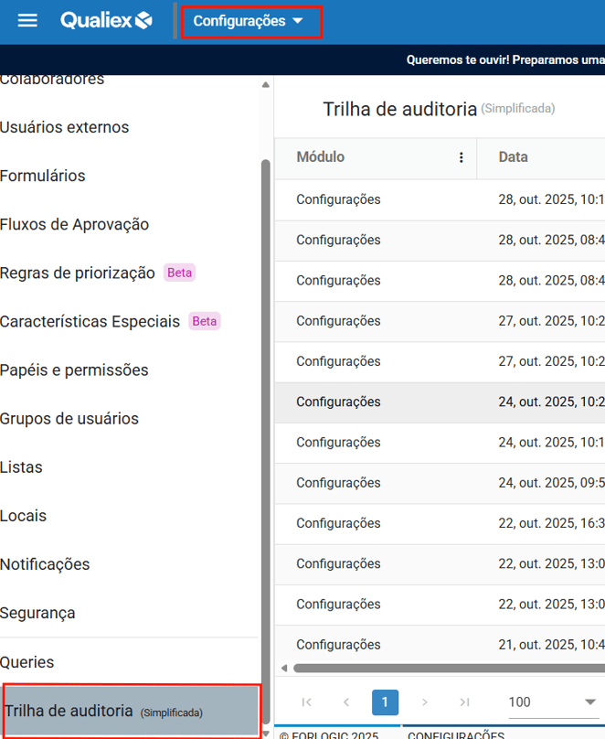Go to first page of results

[306, 702]
